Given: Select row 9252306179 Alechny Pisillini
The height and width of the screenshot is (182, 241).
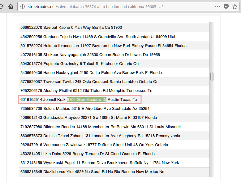Looking at the screenshot, I should (114, 91).
